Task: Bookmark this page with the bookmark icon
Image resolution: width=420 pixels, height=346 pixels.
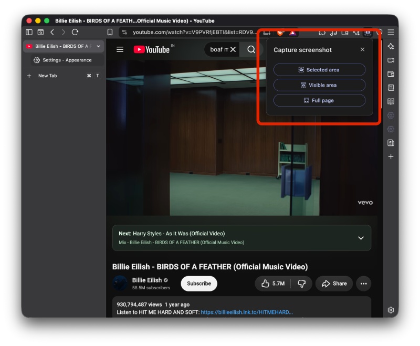Action: coord(110,32)
